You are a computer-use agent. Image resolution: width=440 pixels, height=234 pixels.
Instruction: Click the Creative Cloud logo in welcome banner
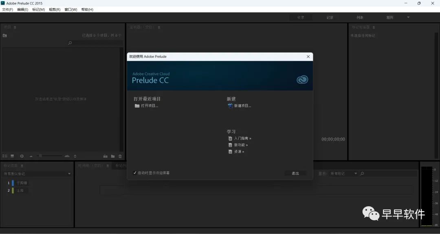pyautogui.click(x=302, y=79)
